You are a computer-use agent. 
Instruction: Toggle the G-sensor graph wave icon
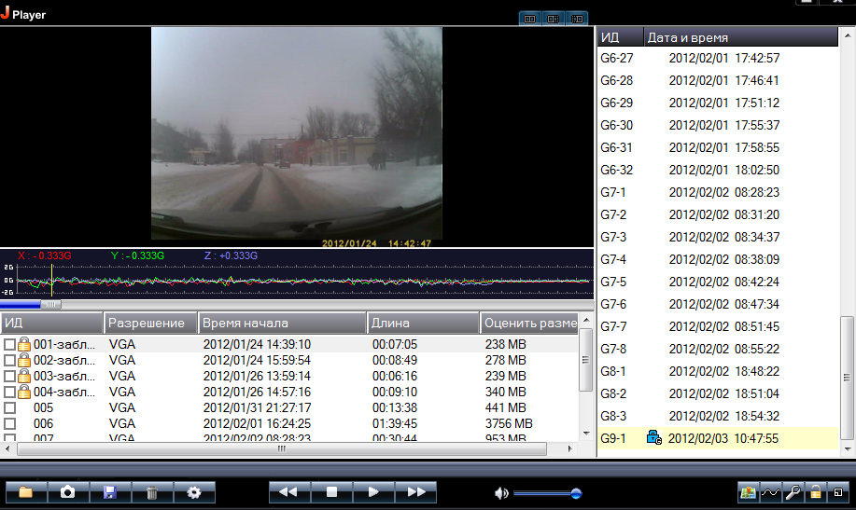[x=770, y=492]
